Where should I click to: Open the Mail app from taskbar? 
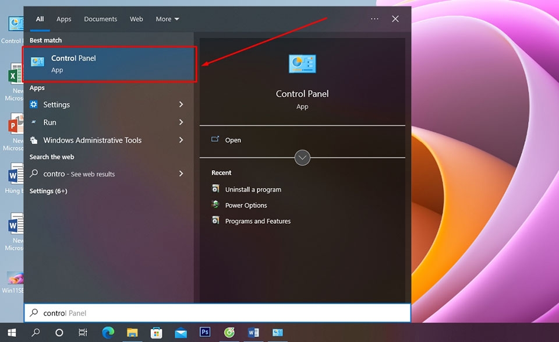181,333
